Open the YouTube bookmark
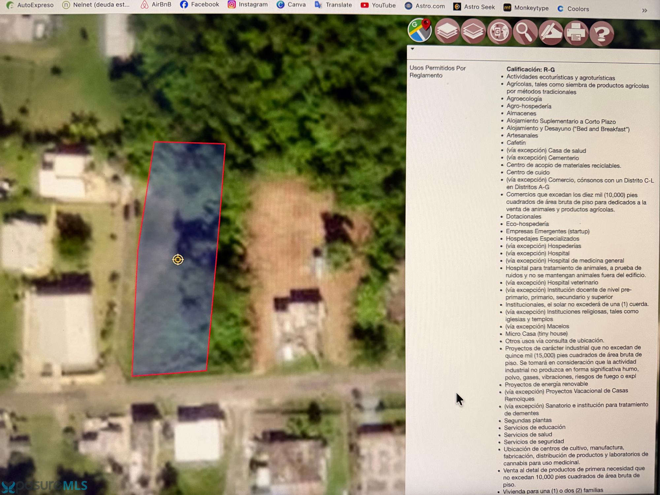 coord(378,5)
